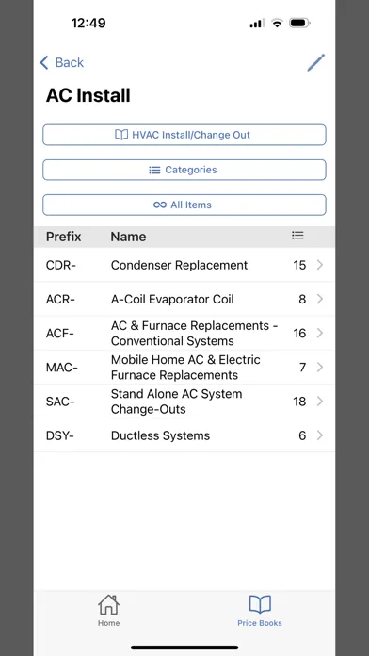
Task: Open Ductless Systems row chevron
Action: (320, 435)
